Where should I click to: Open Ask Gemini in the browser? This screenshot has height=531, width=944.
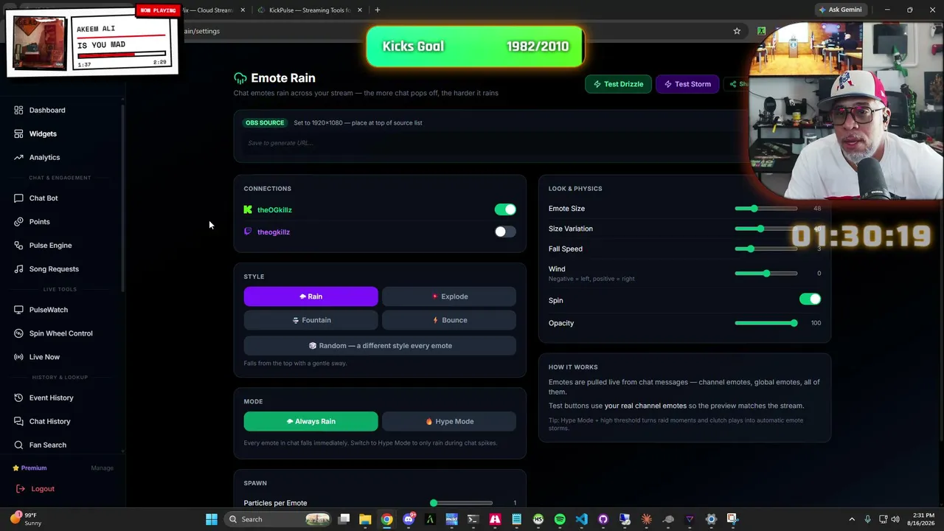tap(839, 10)
